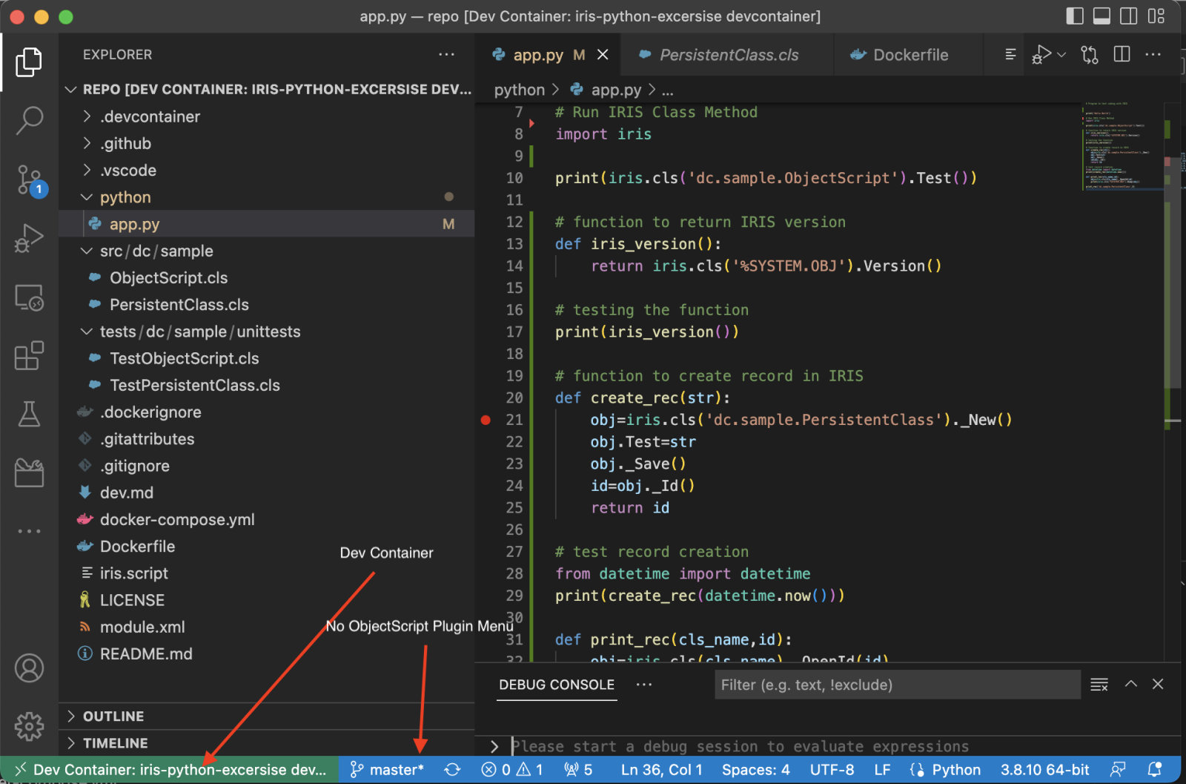1186x784 pixels.
Task: Expand the .vscode folder
Action: [x=267, y=170]
